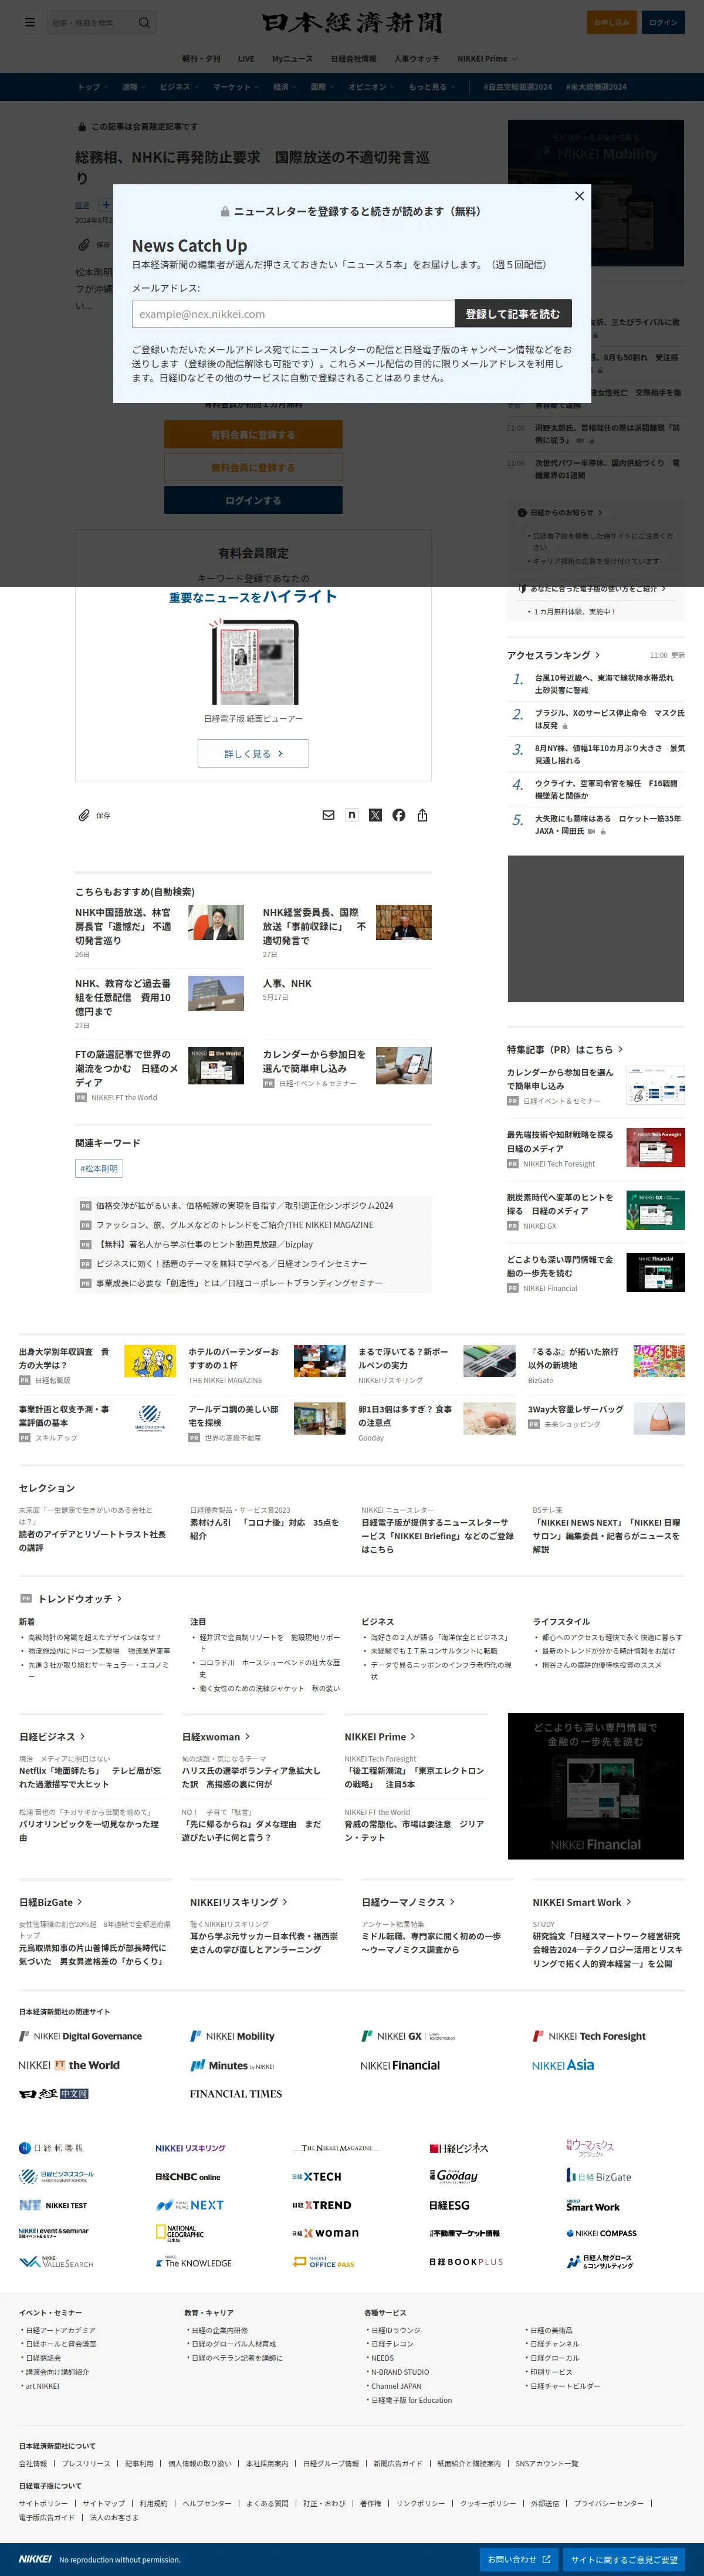
Task: Open NIKKEI FT the World logo
Action: click(x=69, y=2065)
